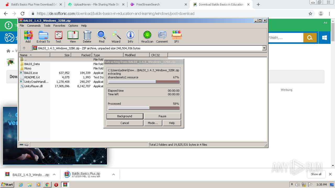The height and width of the screenshot is (188, 335).
Task: Expand options for BALDI_1.4.3 download item
Action: coord(54,174)
